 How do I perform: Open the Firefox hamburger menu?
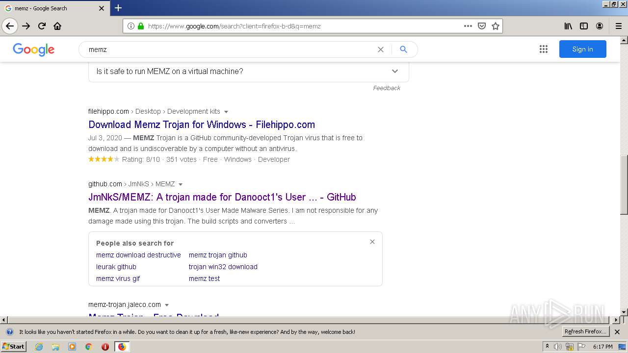click(619, 26)
